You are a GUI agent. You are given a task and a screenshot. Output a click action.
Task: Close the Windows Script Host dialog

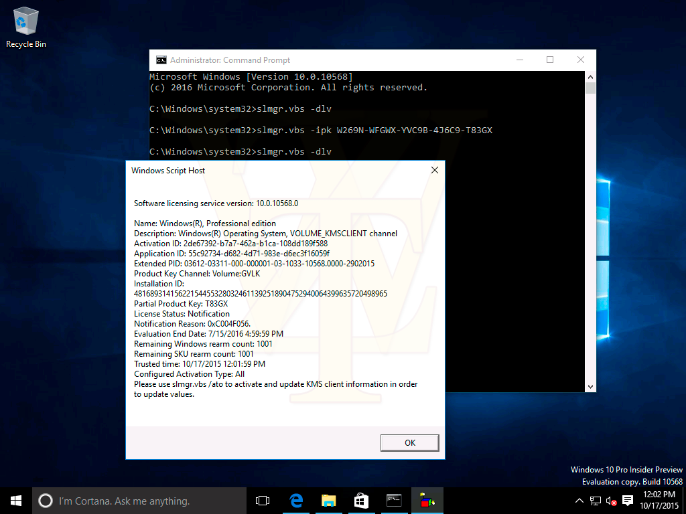[434, 171]
